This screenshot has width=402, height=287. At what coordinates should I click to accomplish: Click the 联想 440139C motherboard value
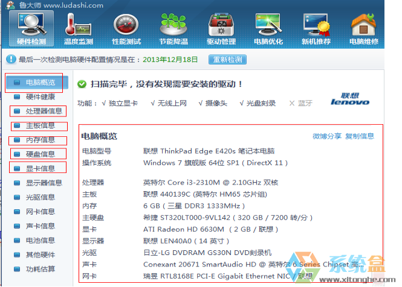205,194
